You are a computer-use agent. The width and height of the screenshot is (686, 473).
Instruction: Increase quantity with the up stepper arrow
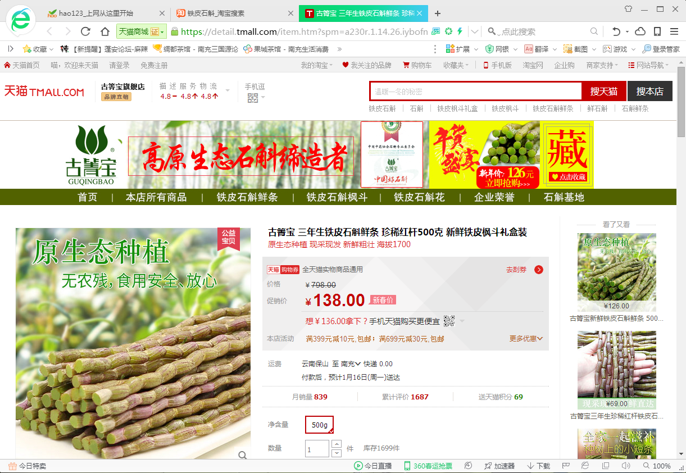point(337,444)
